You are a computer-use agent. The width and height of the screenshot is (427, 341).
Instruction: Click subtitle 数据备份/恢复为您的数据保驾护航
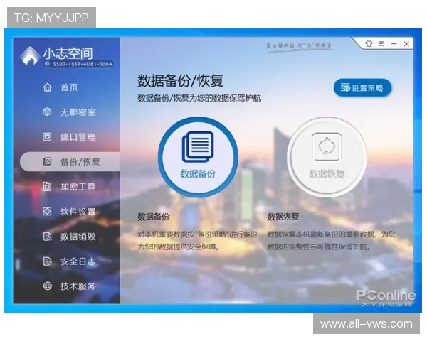199,98
